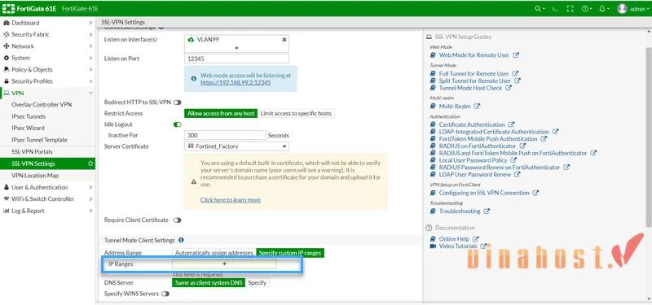
Task: Toggle the Idle Logout switch
Action: coord(177,124)
